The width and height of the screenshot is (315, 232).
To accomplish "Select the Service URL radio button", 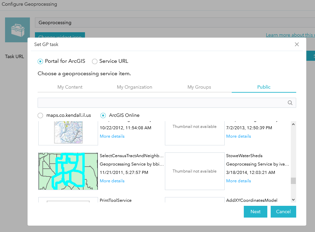I will [x=94, y=61].
